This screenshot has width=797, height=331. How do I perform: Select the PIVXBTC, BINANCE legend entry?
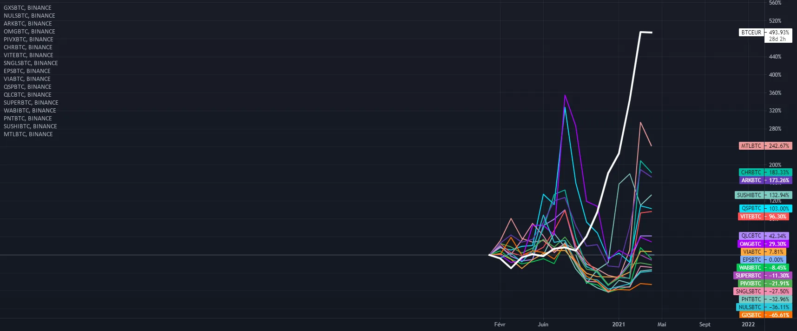pos(28,40)
